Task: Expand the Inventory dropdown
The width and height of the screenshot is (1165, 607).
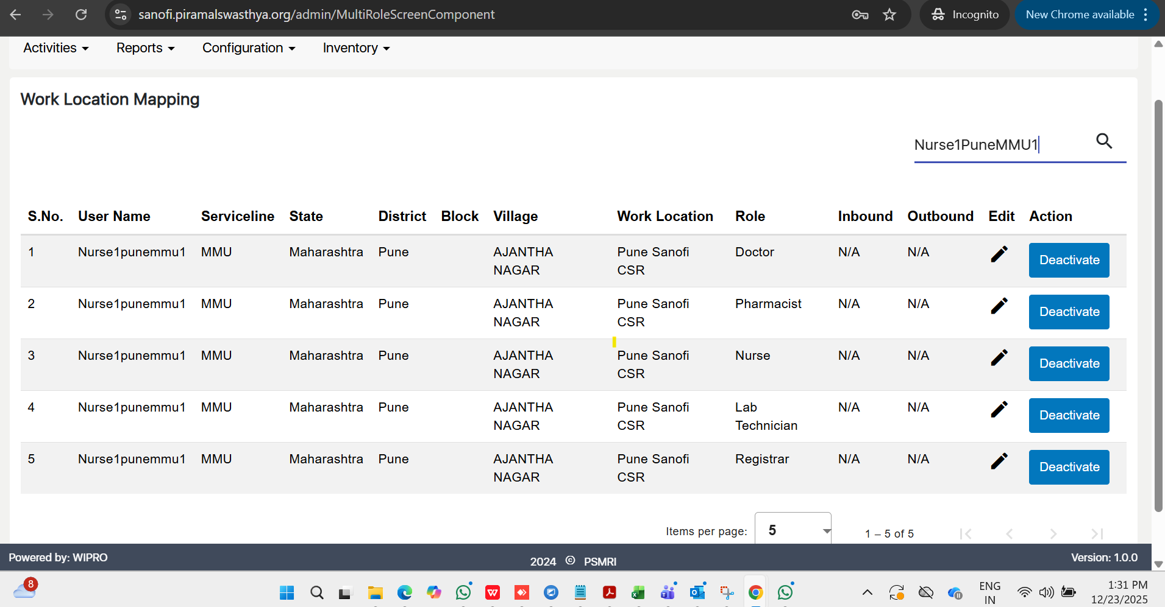Action: click(x=355, y=48)
